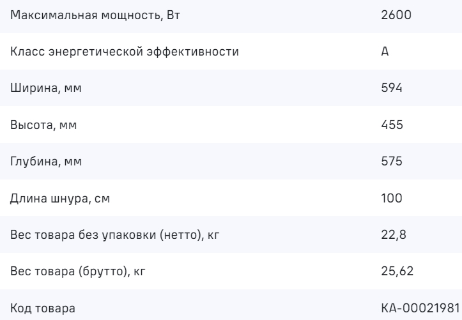The width and height of the screenshot is (462, 320).
Task: Click the shaded 'Ширина, мм' row background
Action: [230, 88]
